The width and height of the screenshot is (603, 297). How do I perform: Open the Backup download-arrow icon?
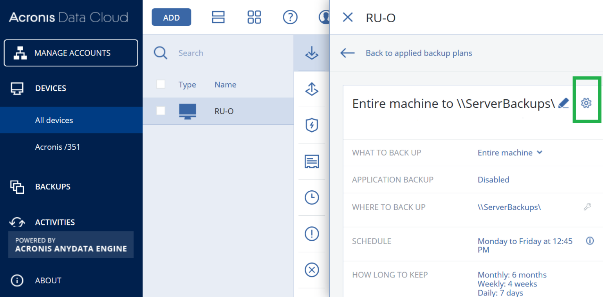tap(312, 53)
